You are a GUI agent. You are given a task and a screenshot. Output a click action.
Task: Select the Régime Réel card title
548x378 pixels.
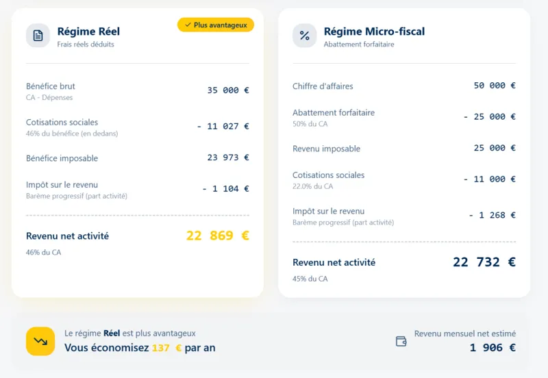(x=88, y=32)
